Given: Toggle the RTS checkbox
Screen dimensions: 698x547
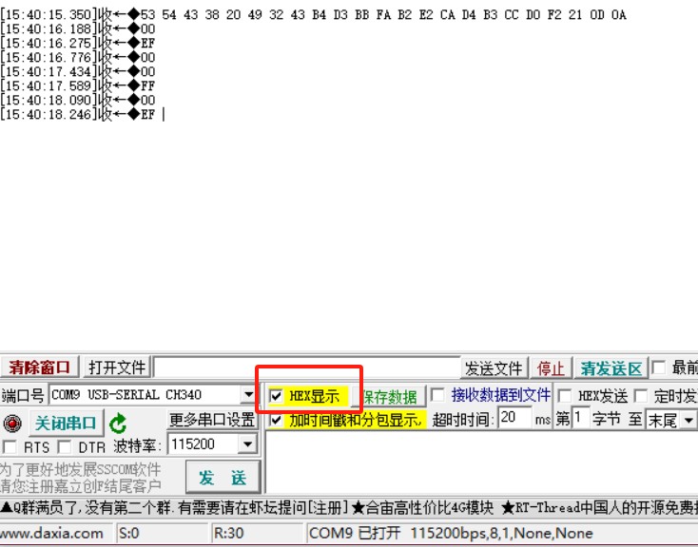Looking at the screenshot, I should click(x=10, y=446).
